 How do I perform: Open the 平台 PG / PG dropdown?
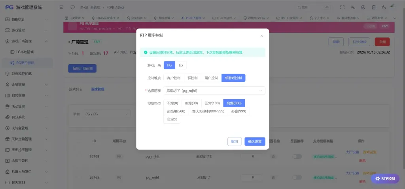click(x=107, y=114)
